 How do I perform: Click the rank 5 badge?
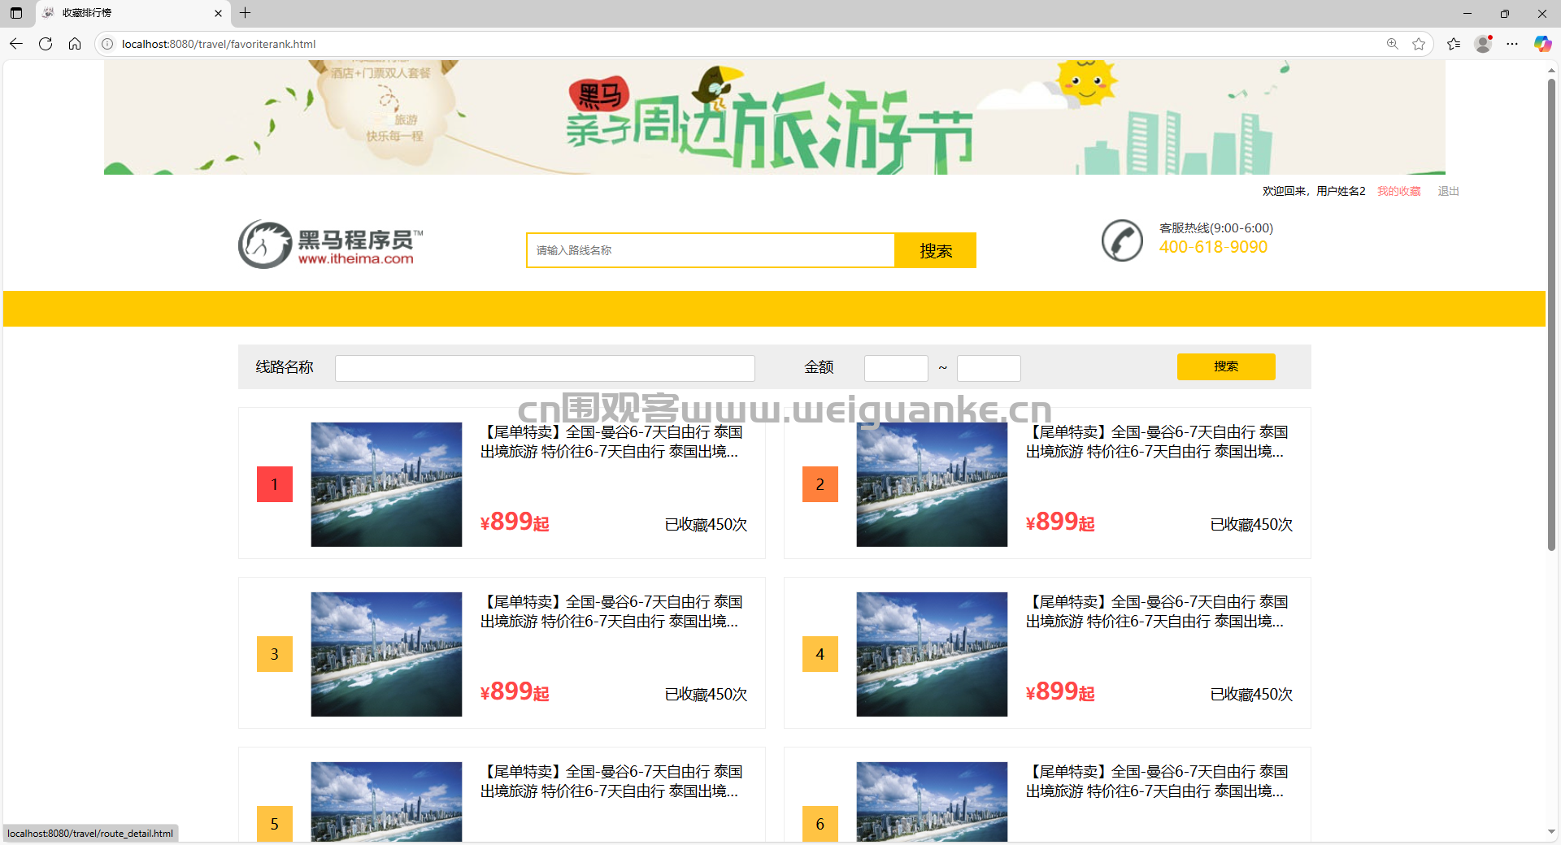pos(275,823)
